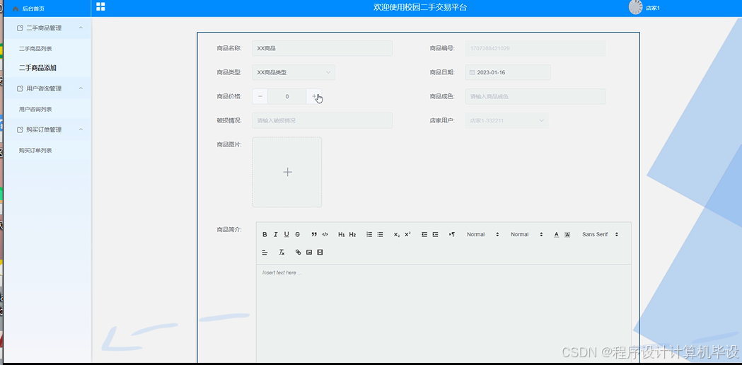Apply Heading 2 style
Screen dimensions: 742x365
pos(352,234)
